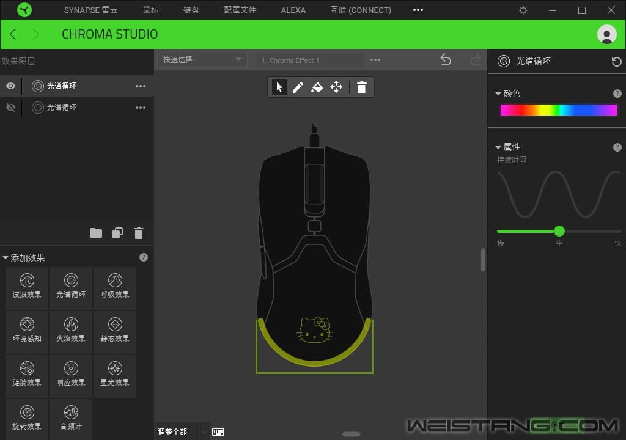Image resolution: width=626 pixels, height=440 pixels.
Task: Open Chroma Effect options ellipsis
Action: coord(375,60)
